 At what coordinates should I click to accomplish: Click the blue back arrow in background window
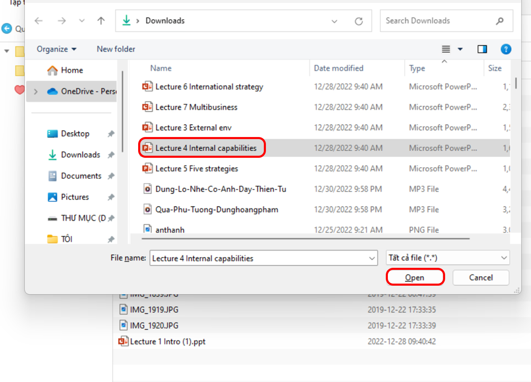pos(7,29)
